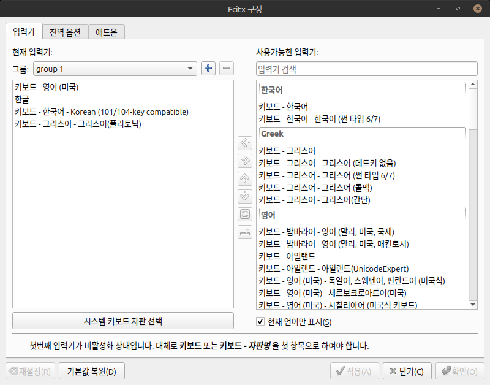Select 그리스어 (썬 타입 6/7) entry
The image size is (490, 385).
[363, 175]
